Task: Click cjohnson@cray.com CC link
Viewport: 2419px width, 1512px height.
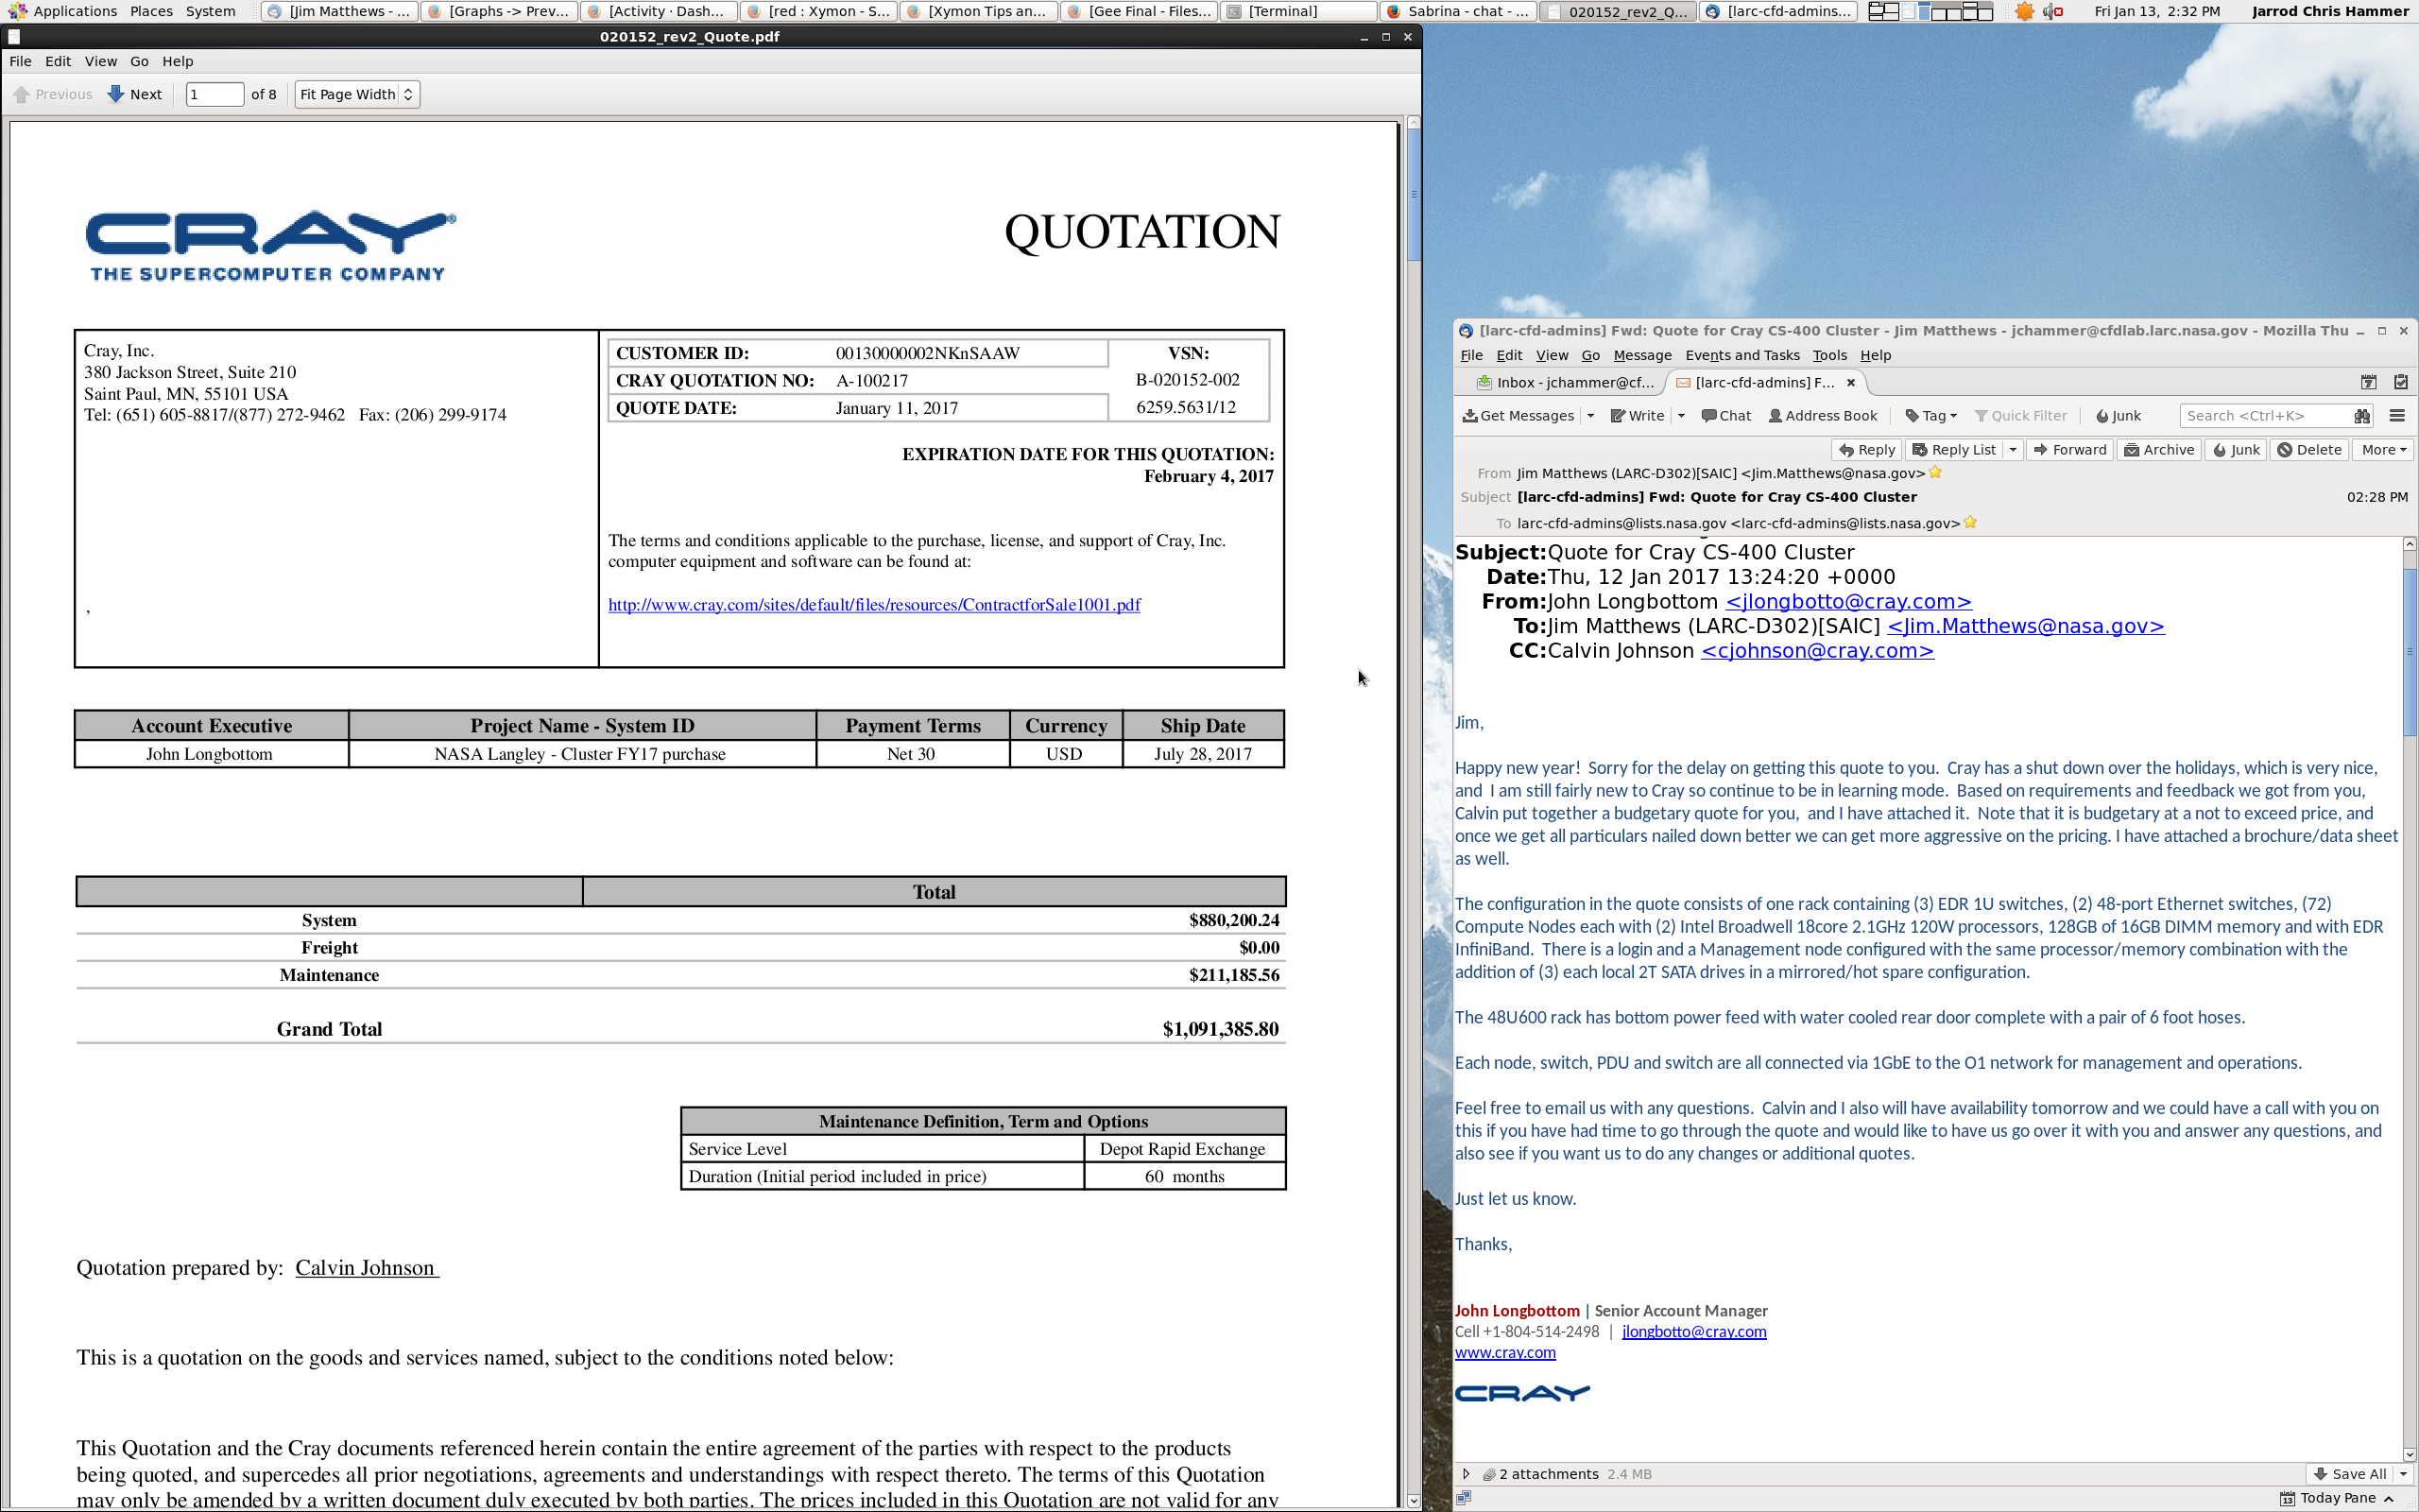Action: 1816,651
